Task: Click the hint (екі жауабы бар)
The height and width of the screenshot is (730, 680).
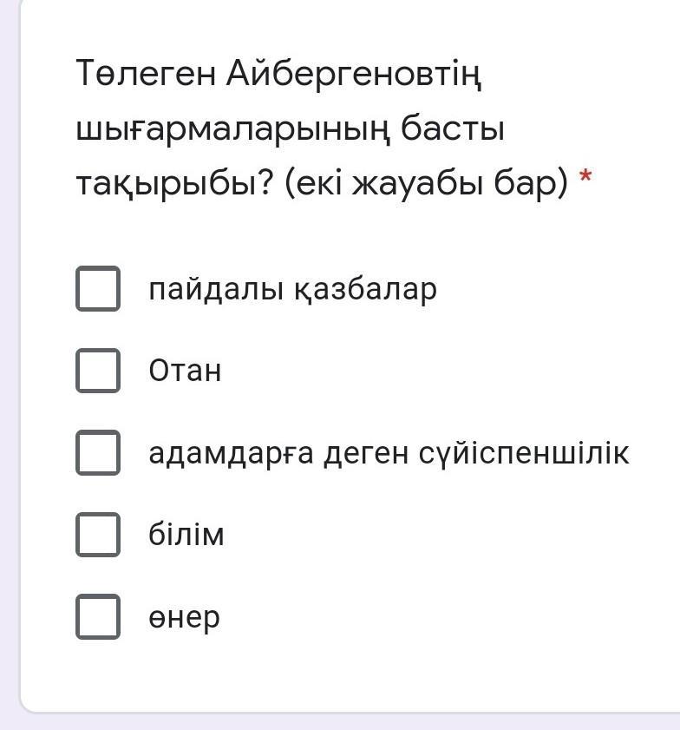Action: pos(426,183)
